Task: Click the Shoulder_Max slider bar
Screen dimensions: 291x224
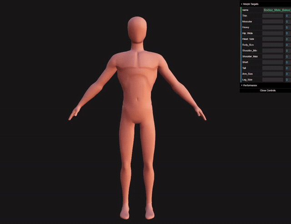Action: pyautogui.click(x=273, y=56)
